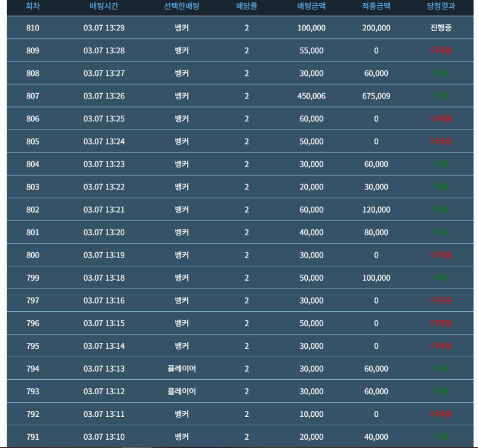Click the 배팅시간 column header
This screenshot has width=478, height=448.
(104, 7)
